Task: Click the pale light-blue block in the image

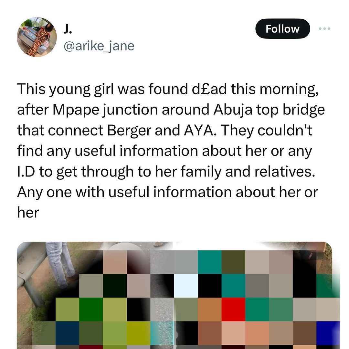Action: (186, 286)
